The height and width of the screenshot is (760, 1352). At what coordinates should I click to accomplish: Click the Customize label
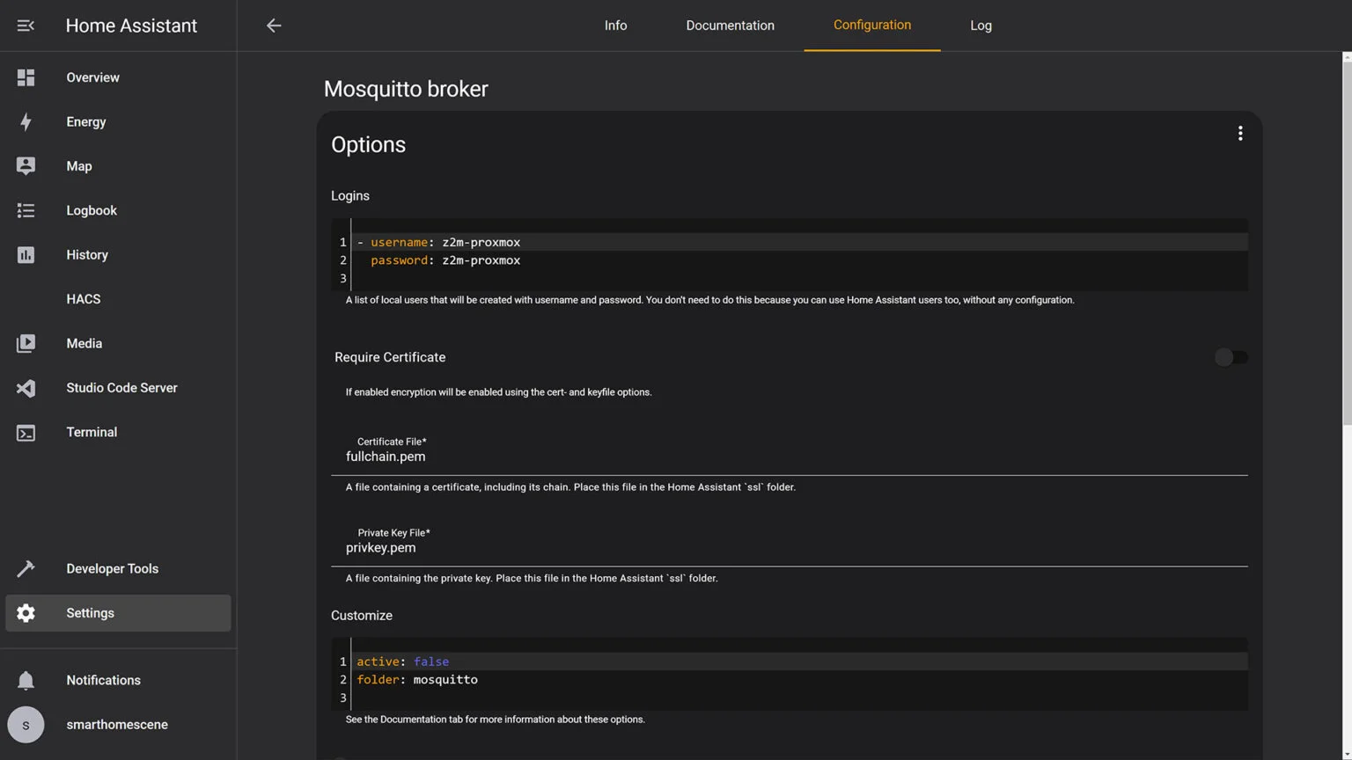click(362, 616)
